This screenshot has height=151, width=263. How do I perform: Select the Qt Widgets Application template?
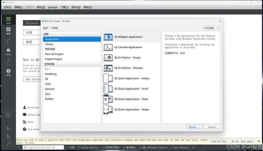click(x=128, y=37)
